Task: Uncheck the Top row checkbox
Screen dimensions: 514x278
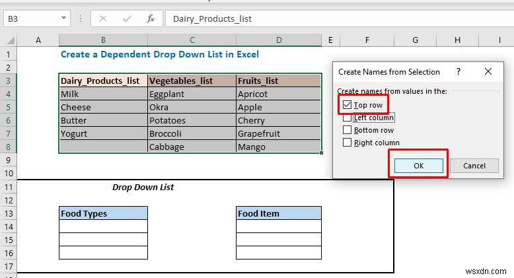Action: click(348, 105)
